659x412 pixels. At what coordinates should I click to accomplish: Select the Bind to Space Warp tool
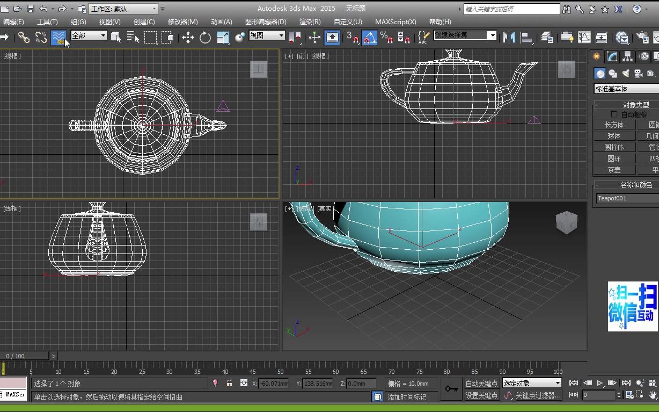[58, 37]
